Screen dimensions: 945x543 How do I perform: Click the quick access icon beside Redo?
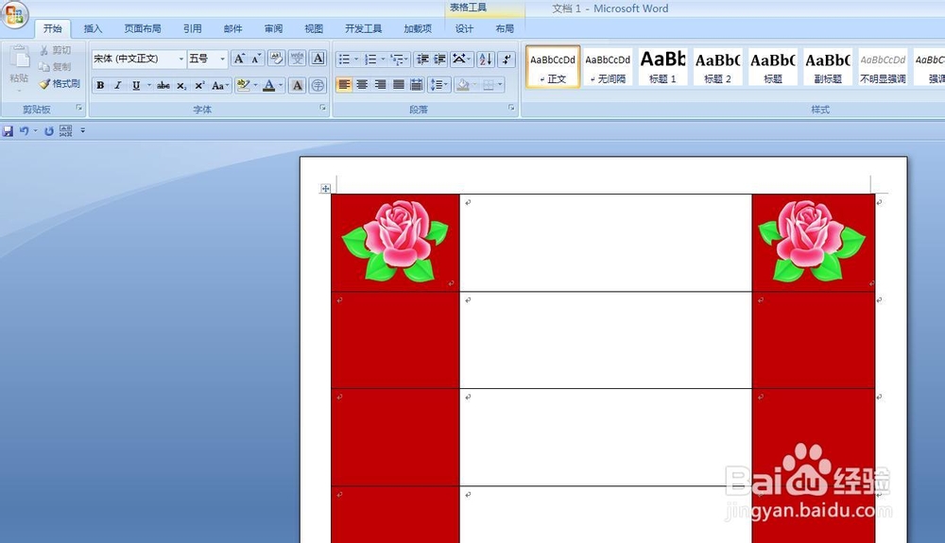pos(66,130)
